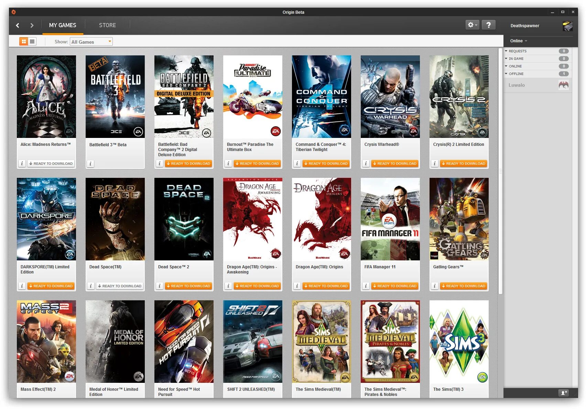Click the Gatling Gears cover

tap(459, 219)
